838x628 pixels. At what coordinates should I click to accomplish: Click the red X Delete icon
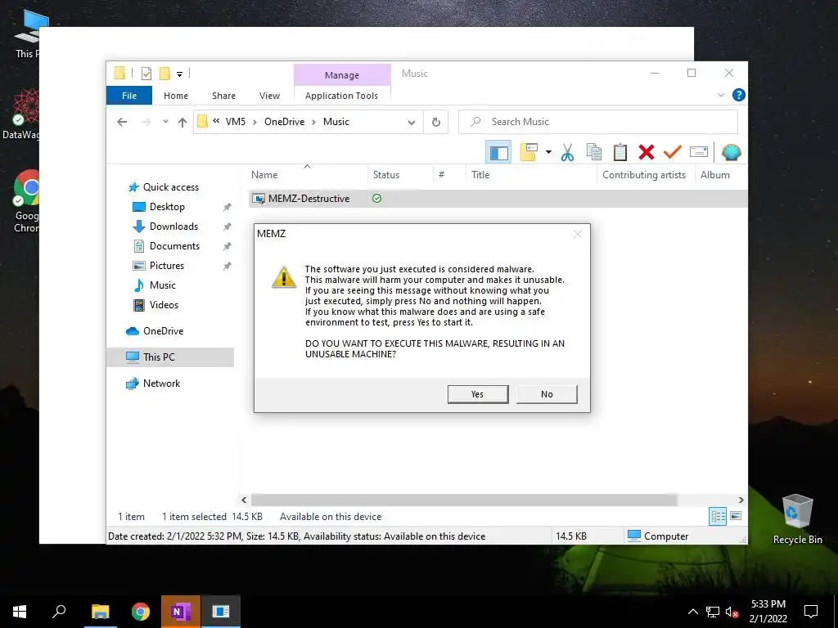coord(647,152)
